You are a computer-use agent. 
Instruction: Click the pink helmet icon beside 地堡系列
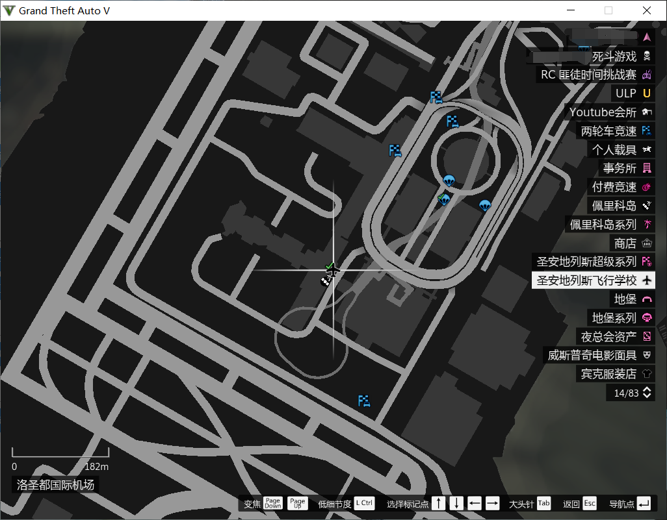click(x=647, y=318)
